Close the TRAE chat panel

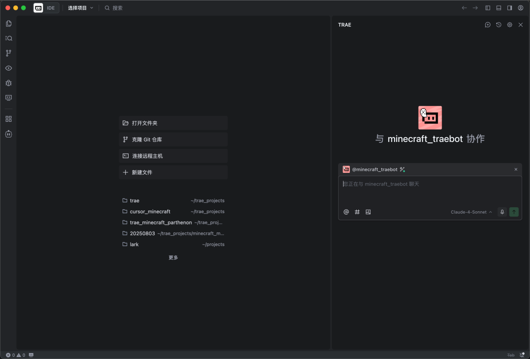coord(521,25)
